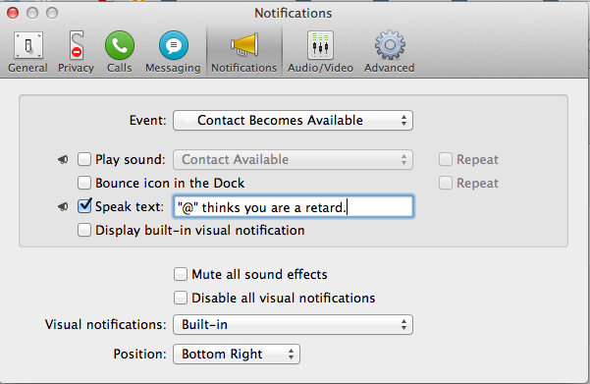The width and height of the screenshot is (590, 384).
Task: Enable the Play sound checkbox
Action: (x=84, y=159)
